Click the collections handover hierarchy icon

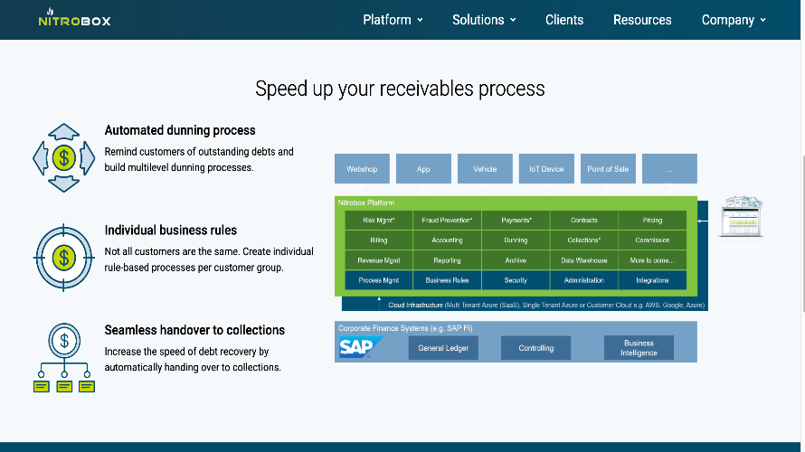pos(64,358)
